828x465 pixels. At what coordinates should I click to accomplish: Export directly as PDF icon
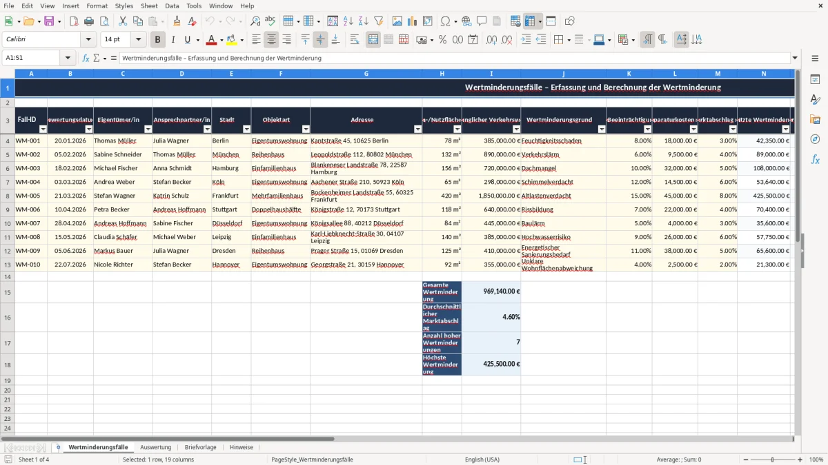[x=74, y=21]
